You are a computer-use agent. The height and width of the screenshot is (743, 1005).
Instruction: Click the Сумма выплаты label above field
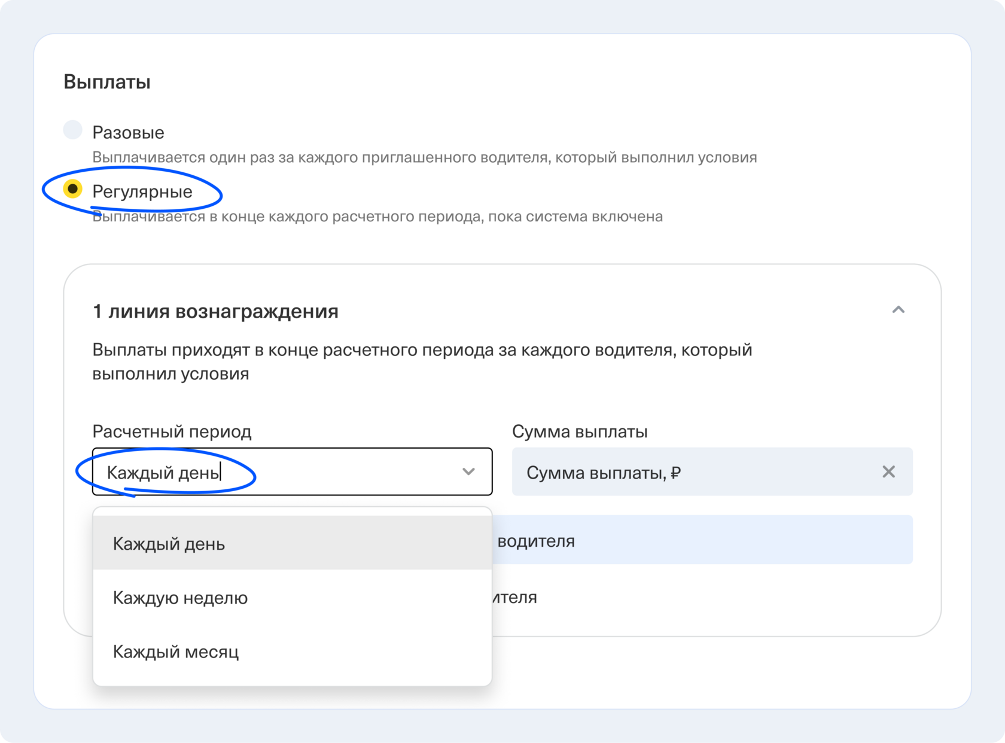[x=580, y=431]
